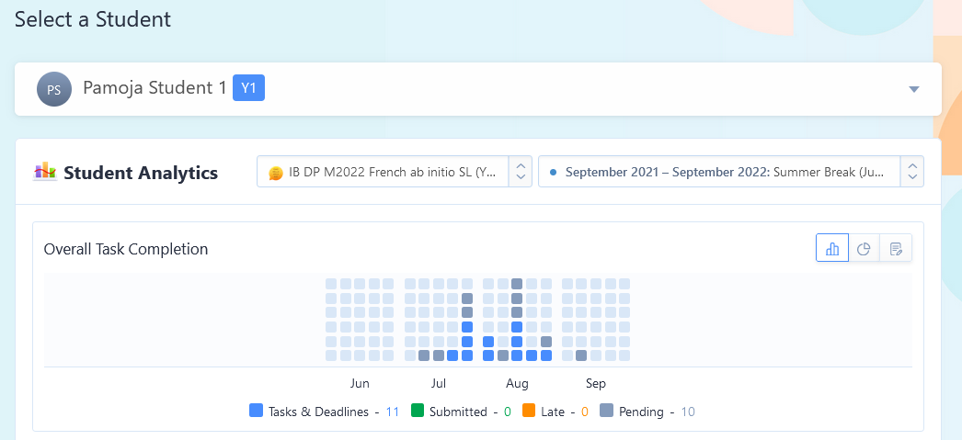
Task: Click the blue dot in date range selector
Action: point(554,173)
